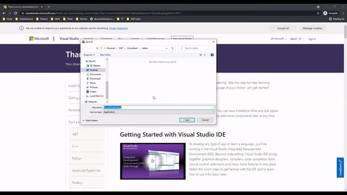The image size is (347, 195).
Task: Select Desktop in the folder tree
Action: 93,70
